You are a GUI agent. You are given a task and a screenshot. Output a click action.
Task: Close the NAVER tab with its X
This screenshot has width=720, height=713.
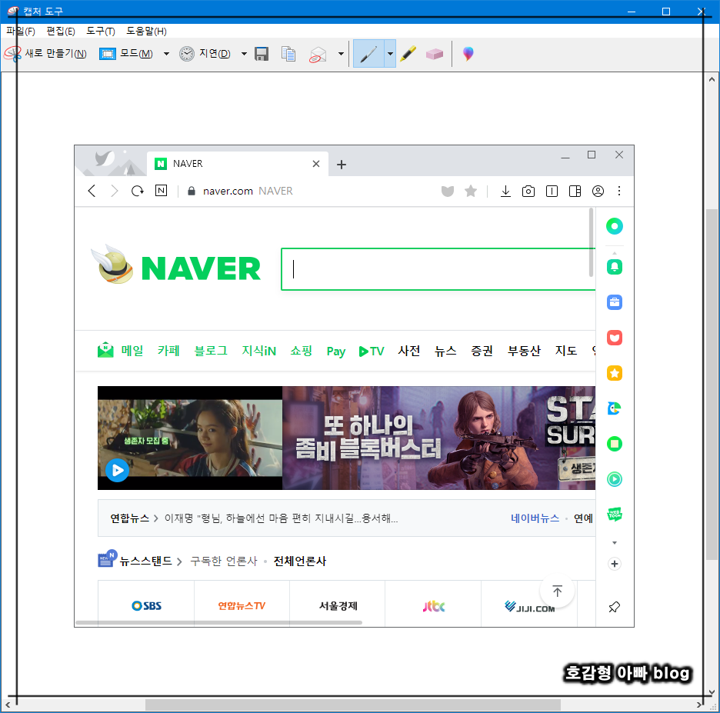316,164
